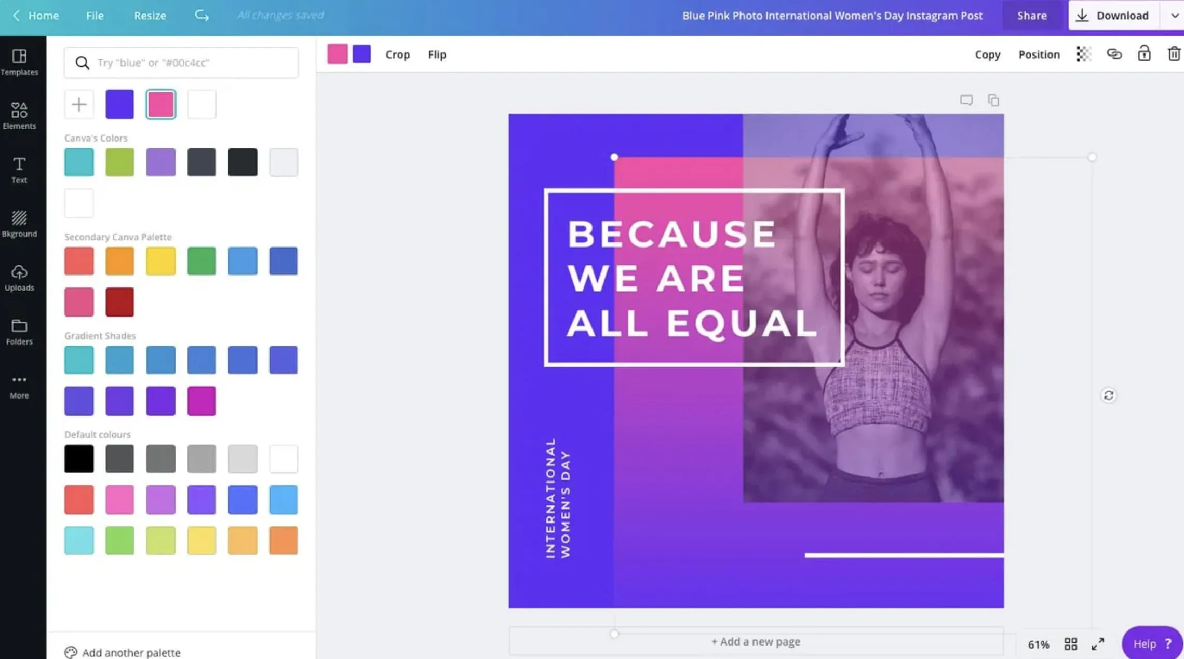The width and height of the screenshot is (1184, 659).
Task: Toggle the Crop tool
Action: pyautogui.click(x=397, y=53)
